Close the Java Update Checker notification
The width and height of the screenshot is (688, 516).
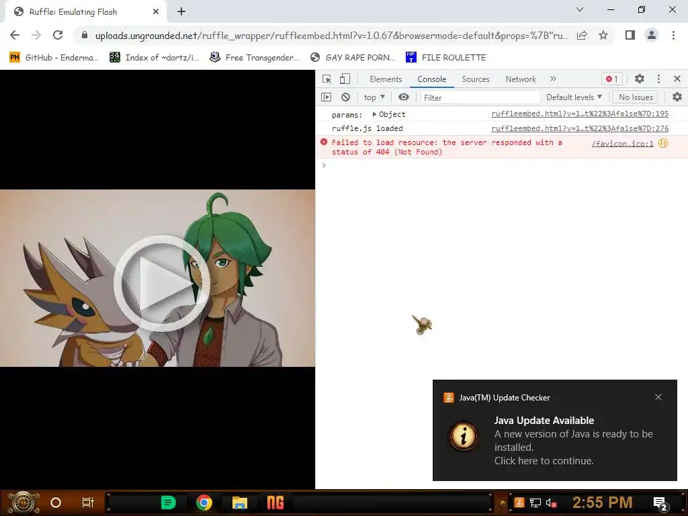click(x=658, y=397)
